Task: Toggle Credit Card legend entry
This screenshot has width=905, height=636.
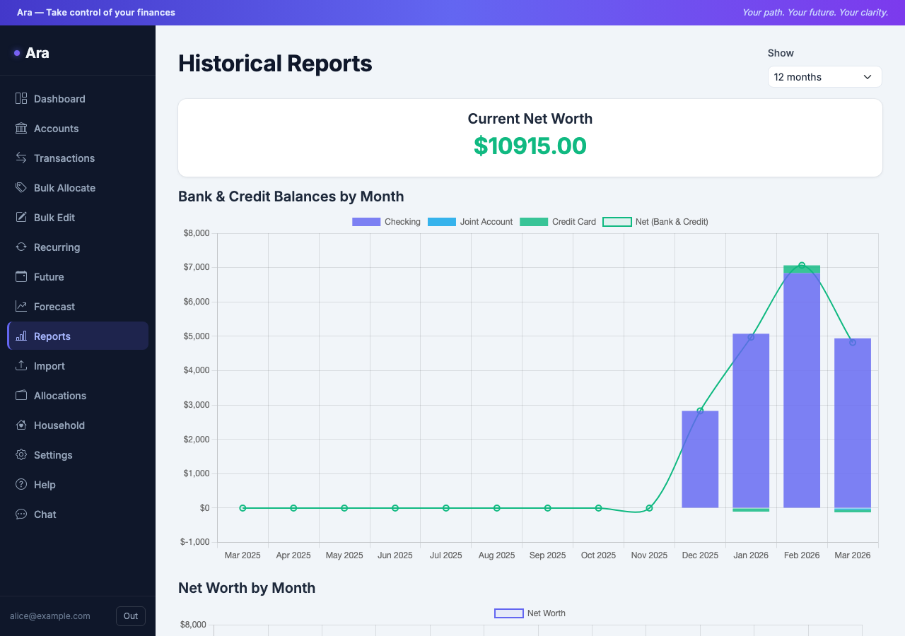Action: (558, 222)
